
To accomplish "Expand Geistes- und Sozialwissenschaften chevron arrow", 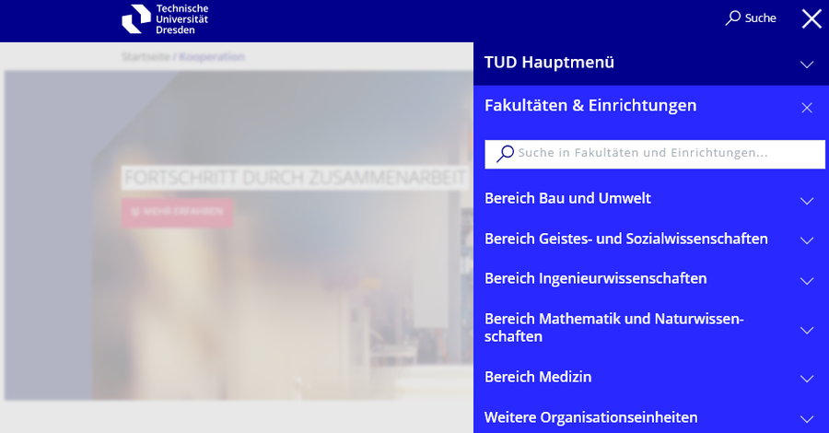I will 807,240.
